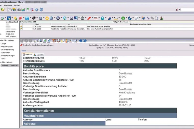This screenshot has height=129, width=194.
Task: Click the blue help question mark icon
Action: (37, 10)
